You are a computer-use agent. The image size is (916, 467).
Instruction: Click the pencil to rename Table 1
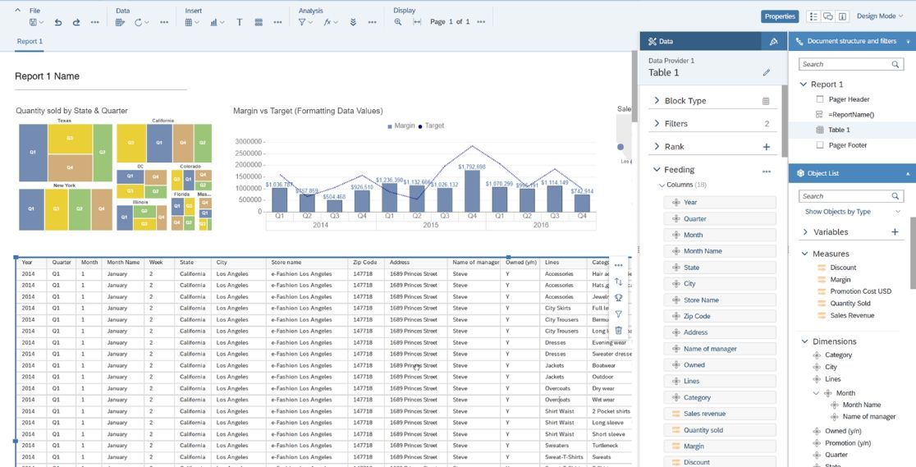[x=767, y=73]
